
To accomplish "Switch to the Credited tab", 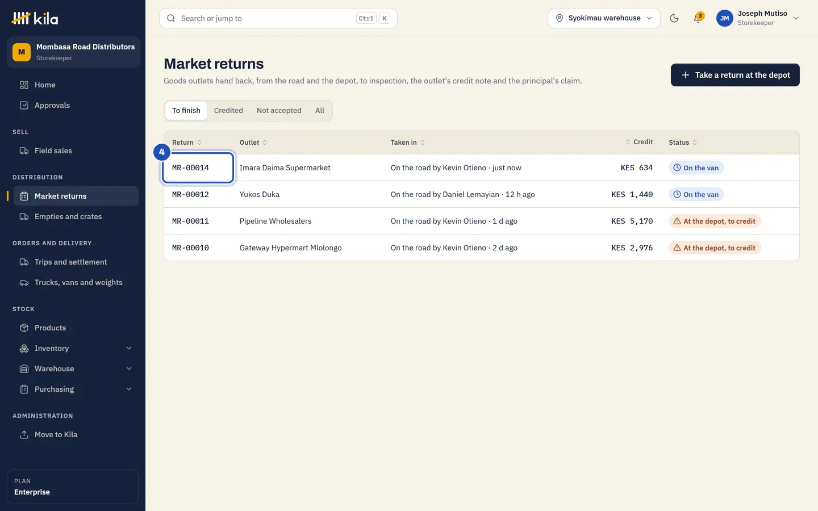I will [228, 111].
